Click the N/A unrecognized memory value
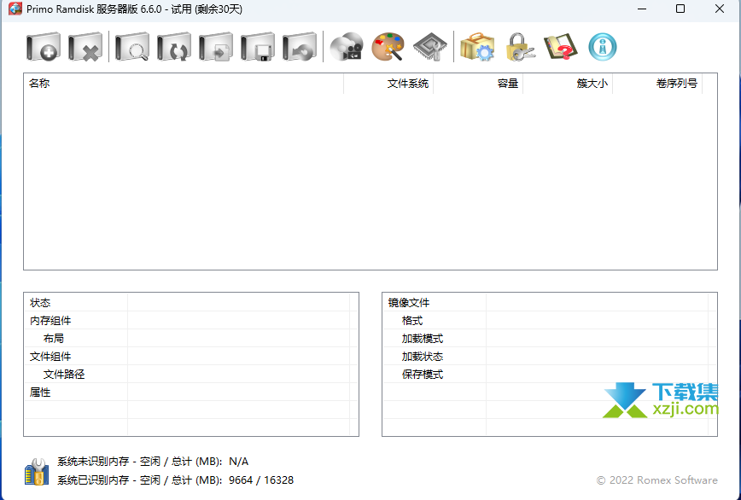The height and width of the screenshot is (500, 741). click(239, 462)
